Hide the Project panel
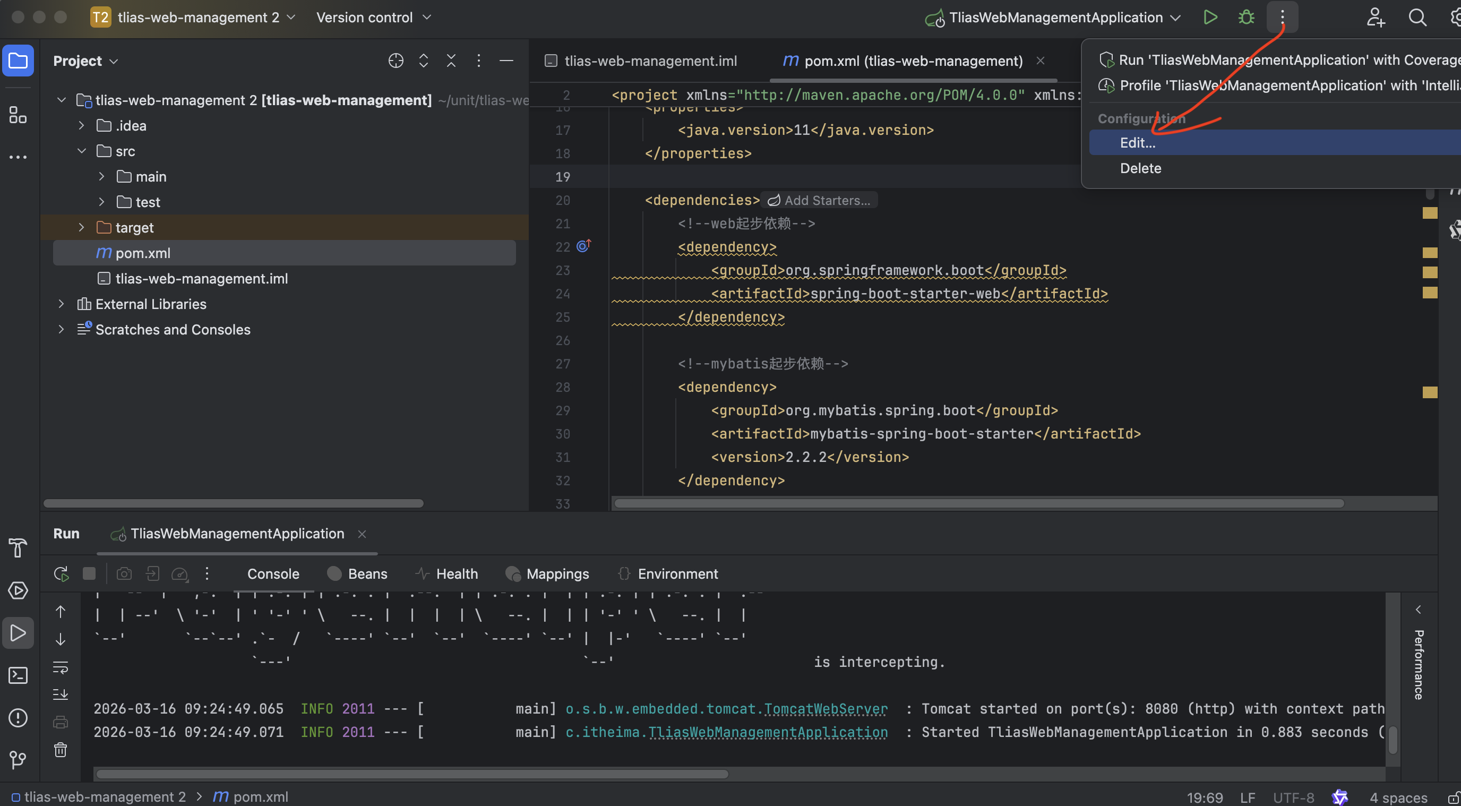The image size is (1461, 806). tap(506, 61)
